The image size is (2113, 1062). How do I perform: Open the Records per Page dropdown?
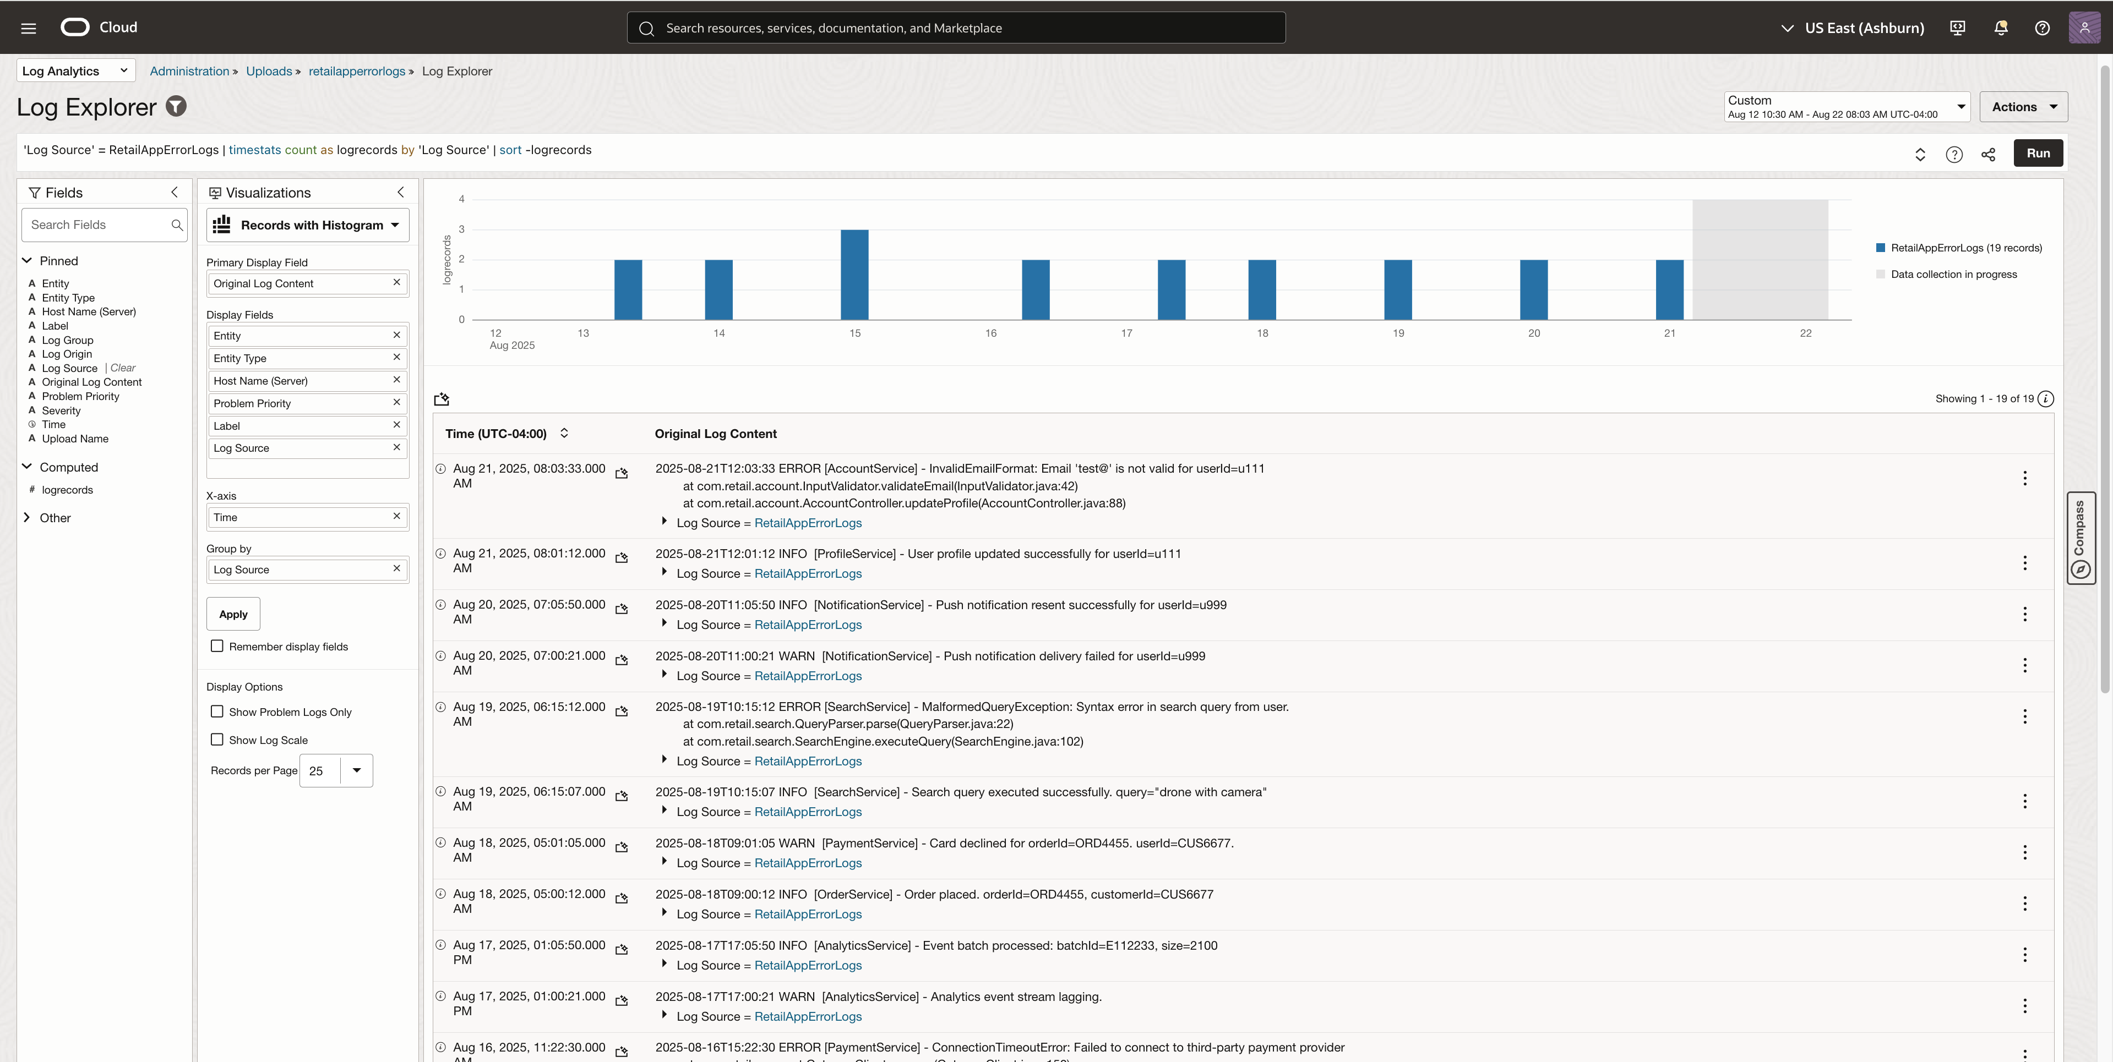click(x=356, y=771)
